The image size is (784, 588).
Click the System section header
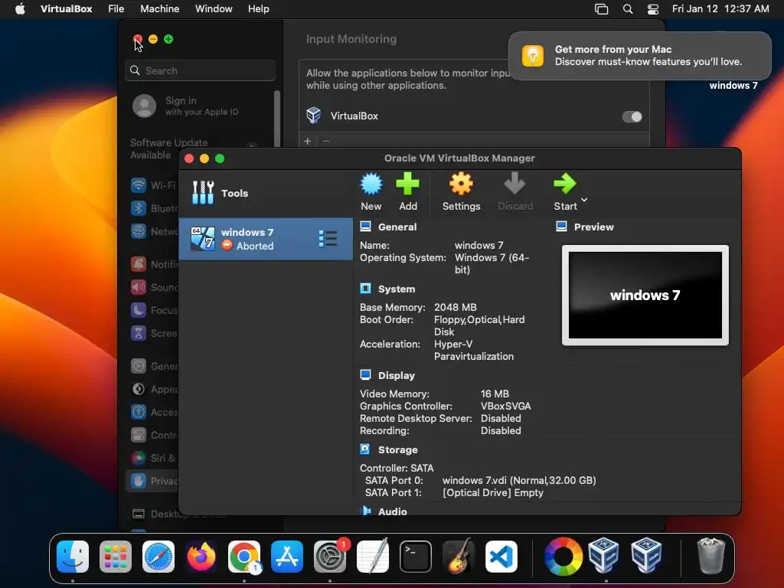point(397,289)
